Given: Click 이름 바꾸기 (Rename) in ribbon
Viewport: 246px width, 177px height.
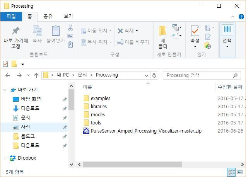Looking at the screenshot, I should click(133, 42).
